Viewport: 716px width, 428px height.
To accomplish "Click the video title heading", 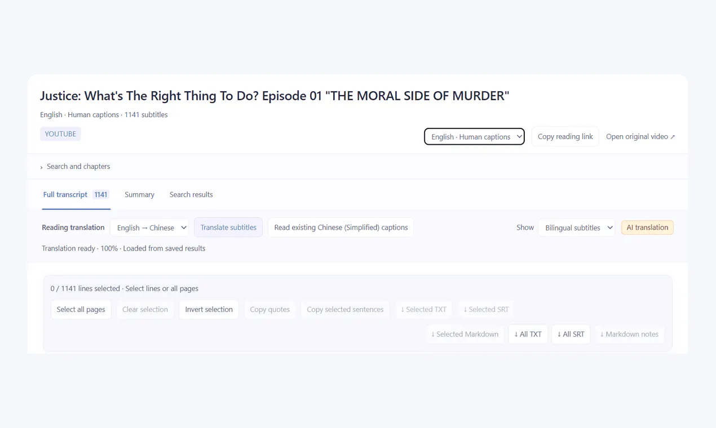I will pyautogui.click(x=275, y=96).
